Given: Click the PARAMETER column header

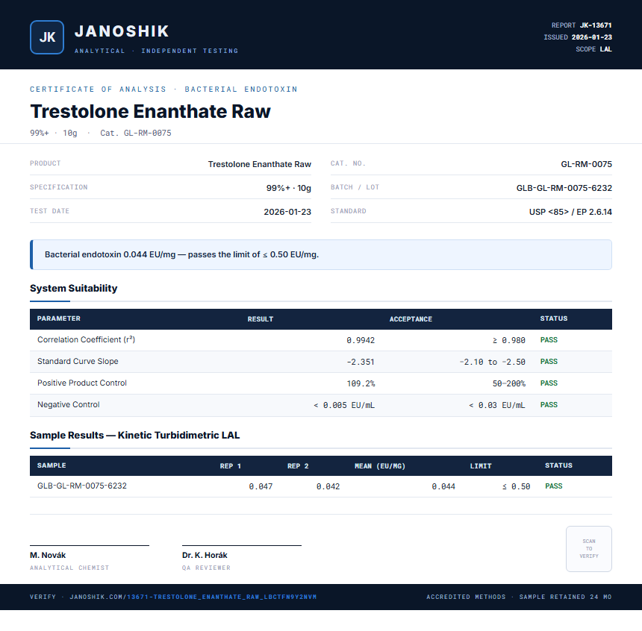Looking at the screenshot, I should coord(58,318).
